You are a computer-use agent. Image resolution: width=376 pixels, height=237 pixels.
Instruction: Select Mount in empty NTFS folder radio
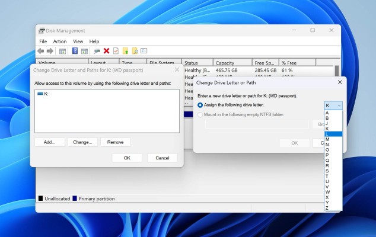200,115
